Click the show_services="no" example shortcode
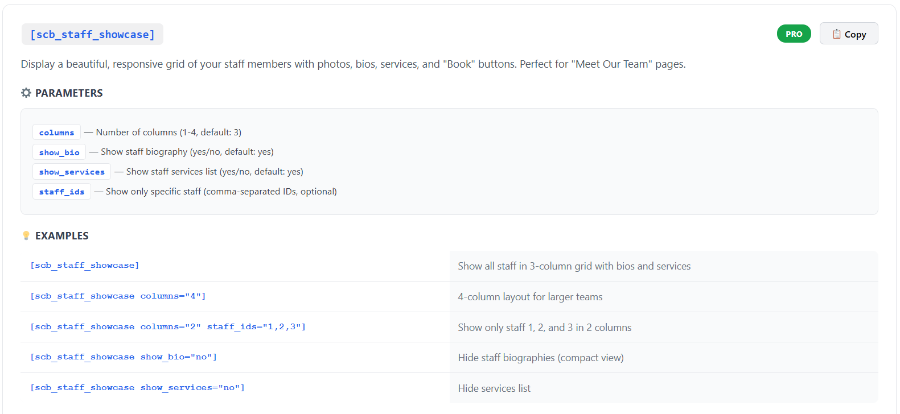 click(x=137, y=388)
